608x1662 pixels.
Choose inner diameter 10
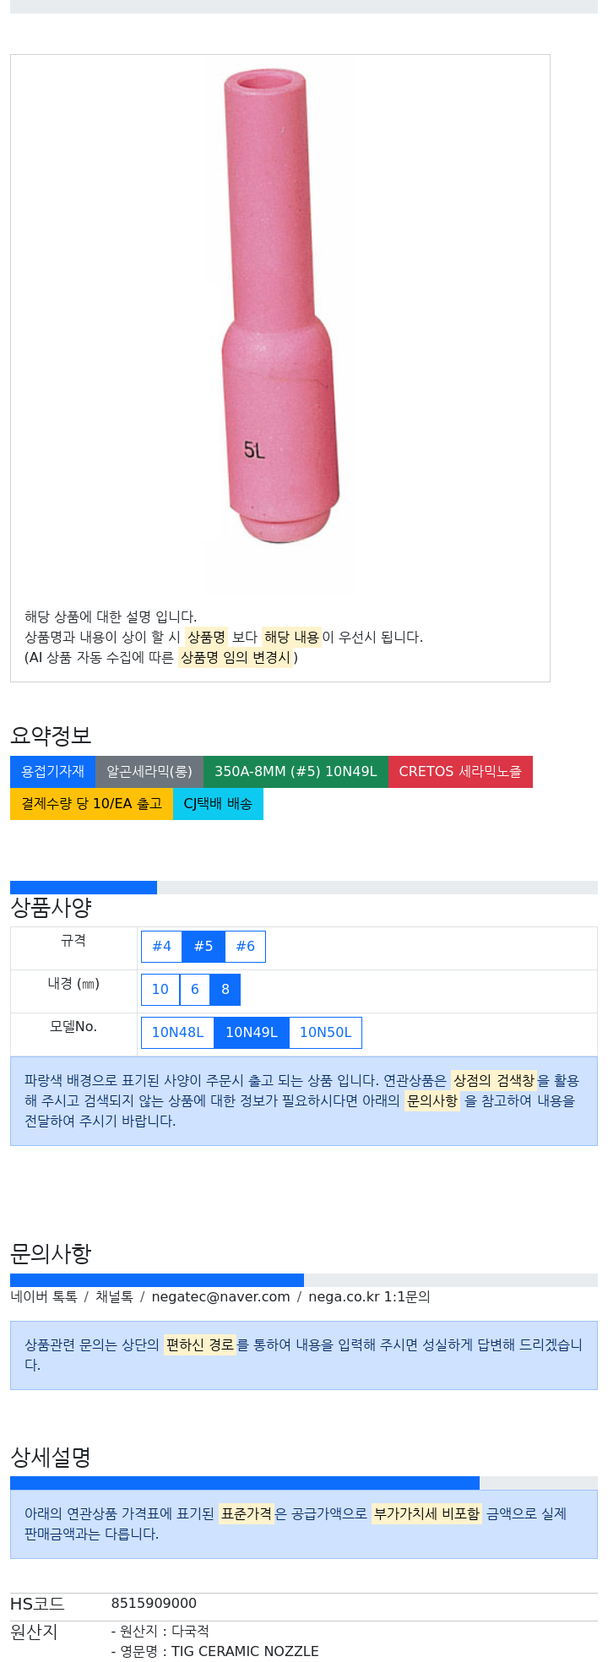[160, 989]
